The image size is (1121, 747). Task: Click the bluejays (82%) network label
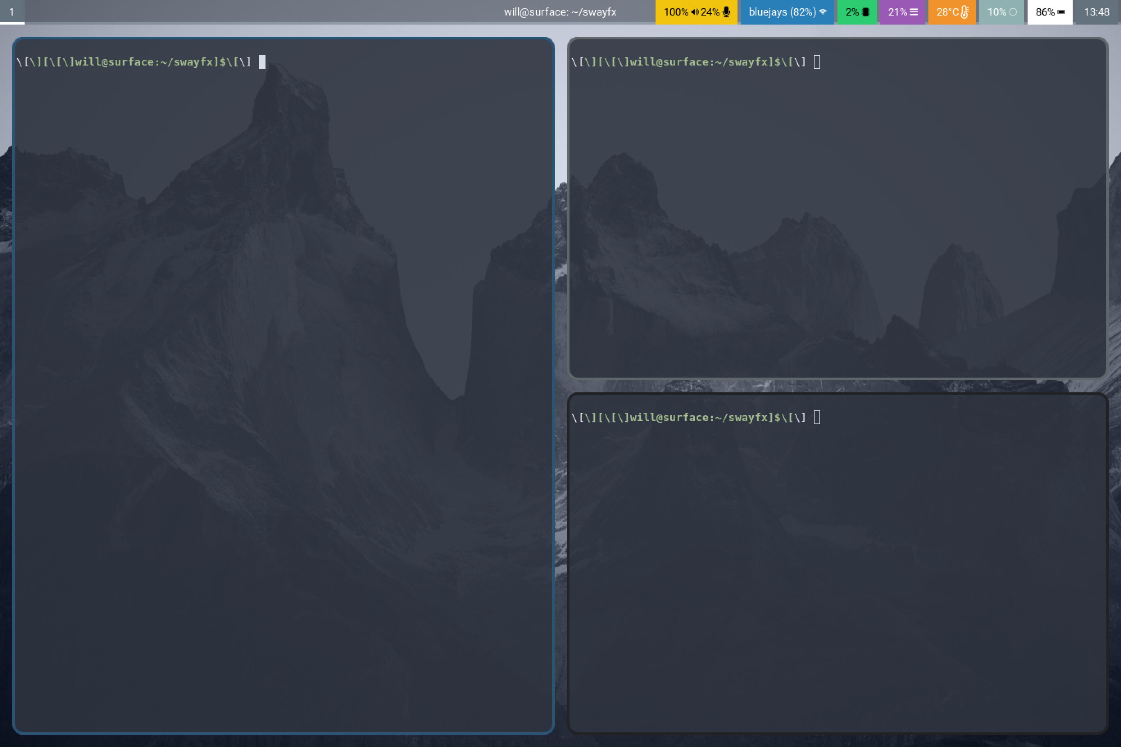(x=782, y=12)
